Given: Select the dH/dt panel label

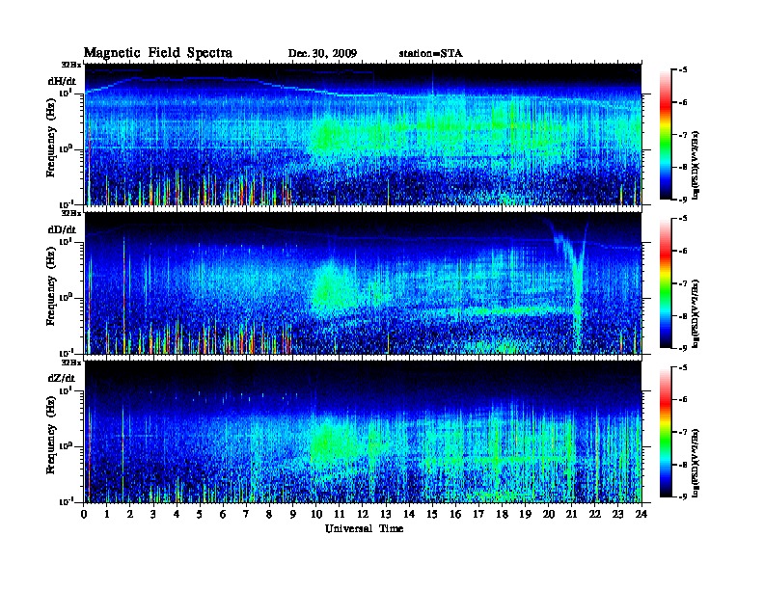Looking at the screenshot, I should 62,81.
